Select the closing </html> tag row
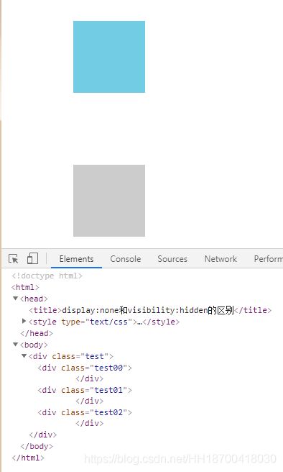This screenshot has width=283, height=472. pyautogui.click(x=28, y=458)
